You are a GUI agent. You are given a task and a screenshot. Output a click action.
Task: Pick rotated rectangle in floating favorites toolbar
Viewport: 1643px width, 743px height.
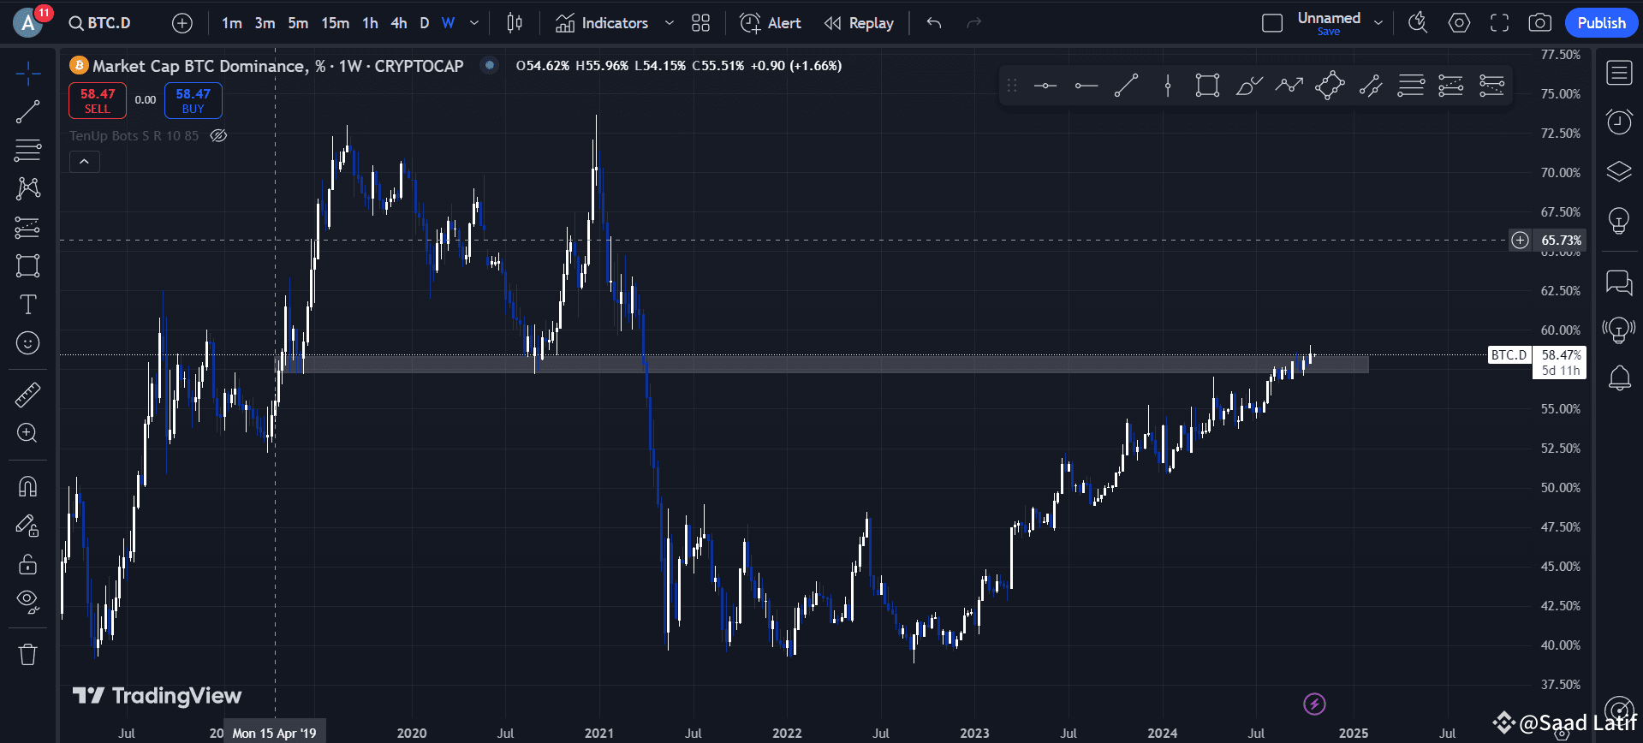click(x=1330, y=86)
